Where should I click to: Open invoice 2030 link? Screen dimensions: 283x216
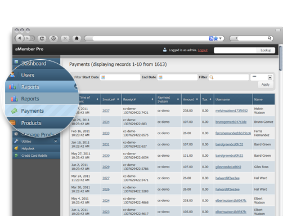[106, 156]
